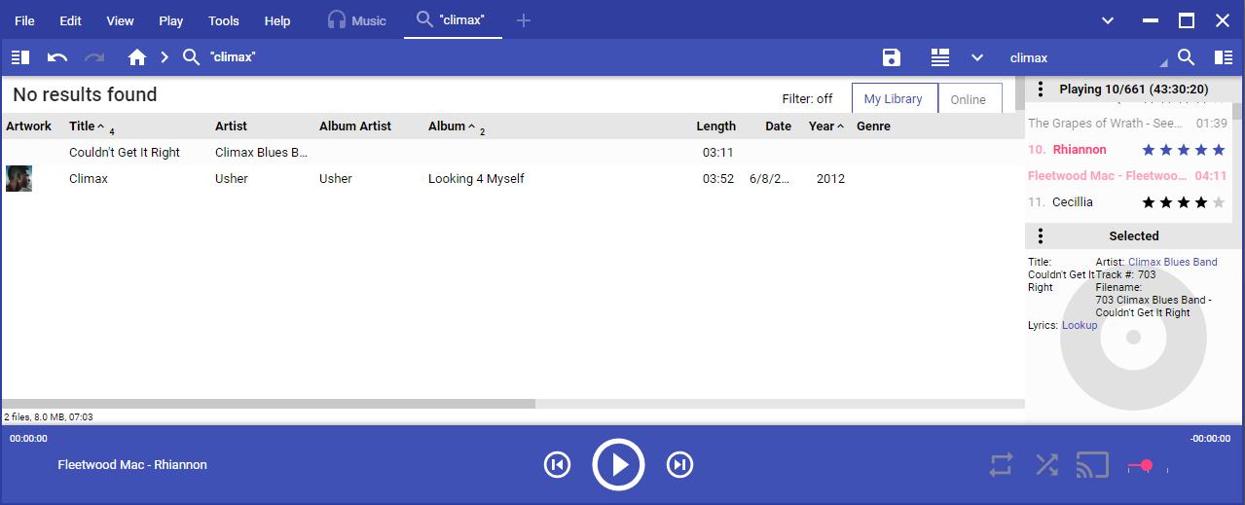Open the Selected panel options menu
The image size is (1245, 505).
coord(1041,236)
